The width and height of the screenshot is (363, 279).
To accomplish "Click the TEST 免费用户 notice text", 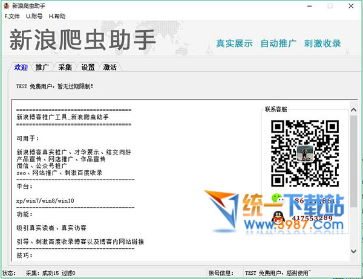I will (x=54, y=86).
